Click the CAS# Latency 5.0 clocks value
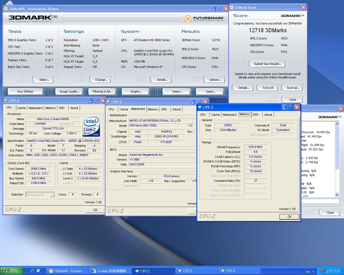344x275 pixels. (256, 157)
